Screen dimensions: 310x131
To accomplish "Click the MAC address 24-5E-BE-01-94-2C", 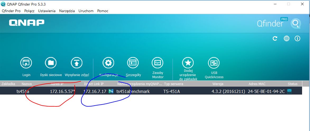I will point(266,91).
